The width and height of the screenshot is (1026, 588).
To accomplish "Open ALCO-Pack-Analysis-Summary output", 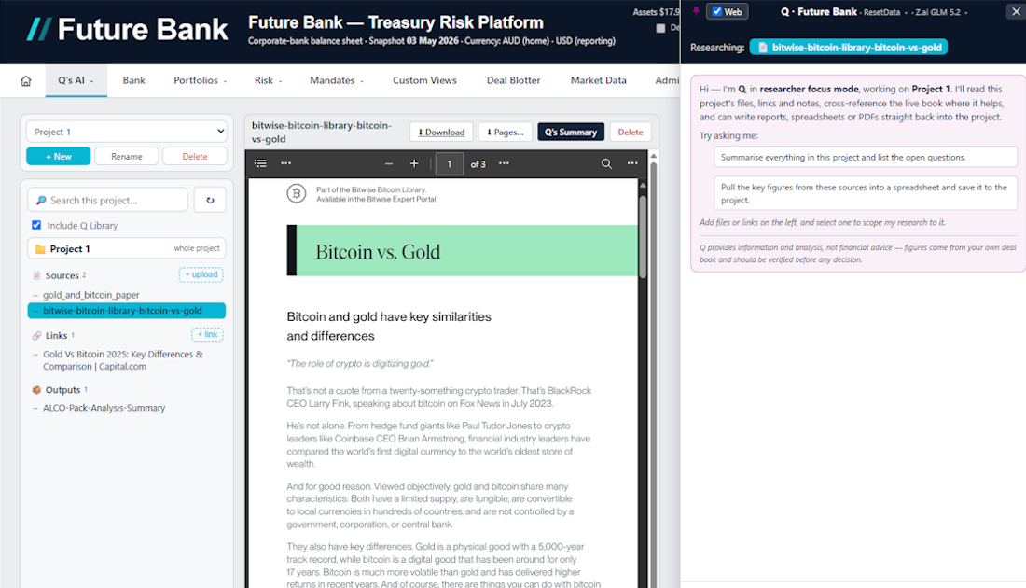I will 104,407.
